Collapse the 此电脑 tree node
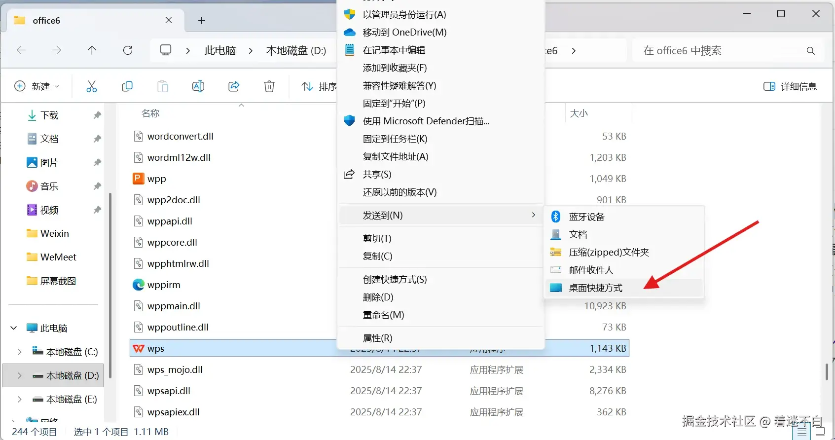This screenshot has width=835, height=440. 14,328
